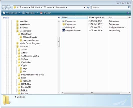Open the address bar history dropdown
133x108 pixels.
(x=84, y=7)
